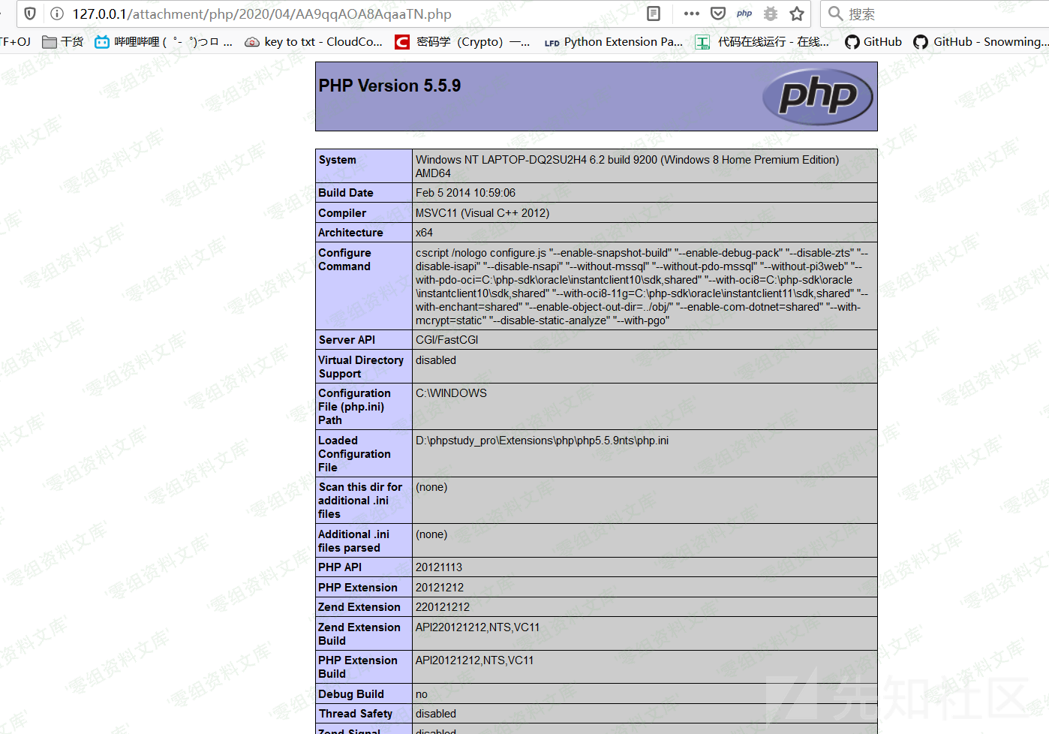1049x734 pixels.
Task: Open the 代码在线运行 bookmark
Action: (x=762, y=42)
